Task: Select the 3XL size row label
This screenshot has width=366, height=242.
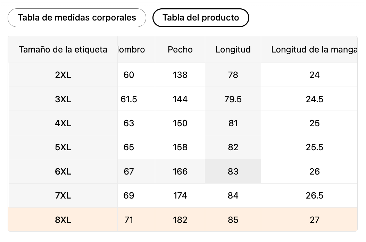Action: pyautogui.click(x=63, y=99)
